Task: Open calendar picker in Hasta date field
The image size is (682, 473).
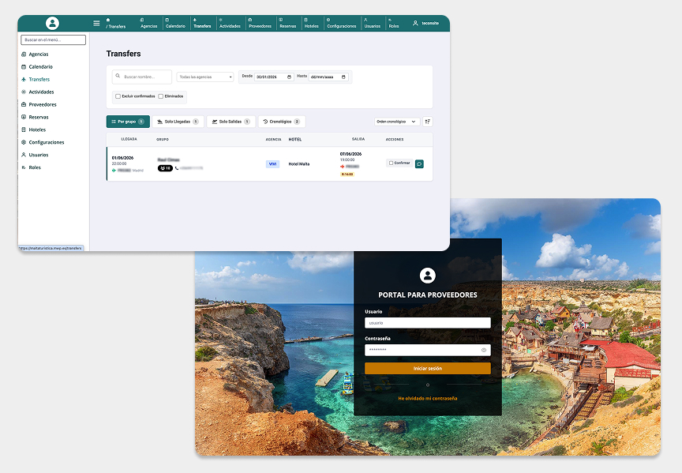Action: click(x=343, y=77)
